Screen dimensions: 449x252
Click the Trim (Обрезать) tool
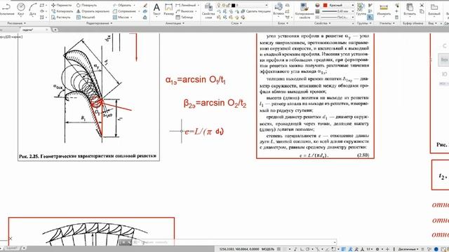pos(121,5)
